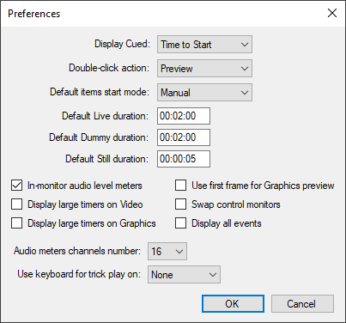Screen dimensions: 346x323
Task: Click the Cancel button
Action: click(302, 303)
